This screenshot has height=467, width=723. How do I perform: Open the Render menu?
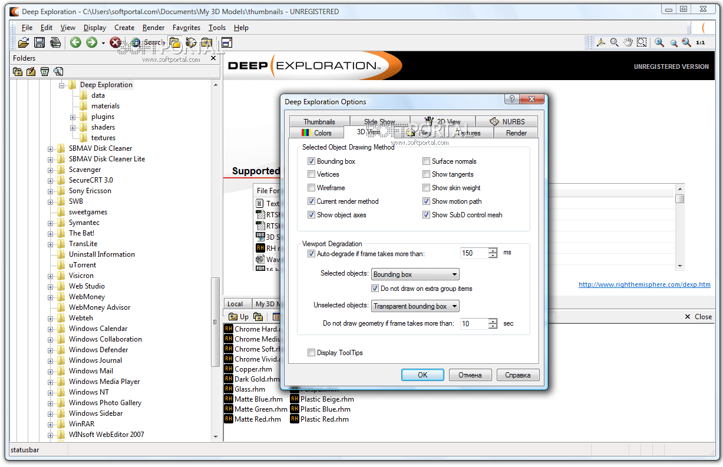coord(154,28)
